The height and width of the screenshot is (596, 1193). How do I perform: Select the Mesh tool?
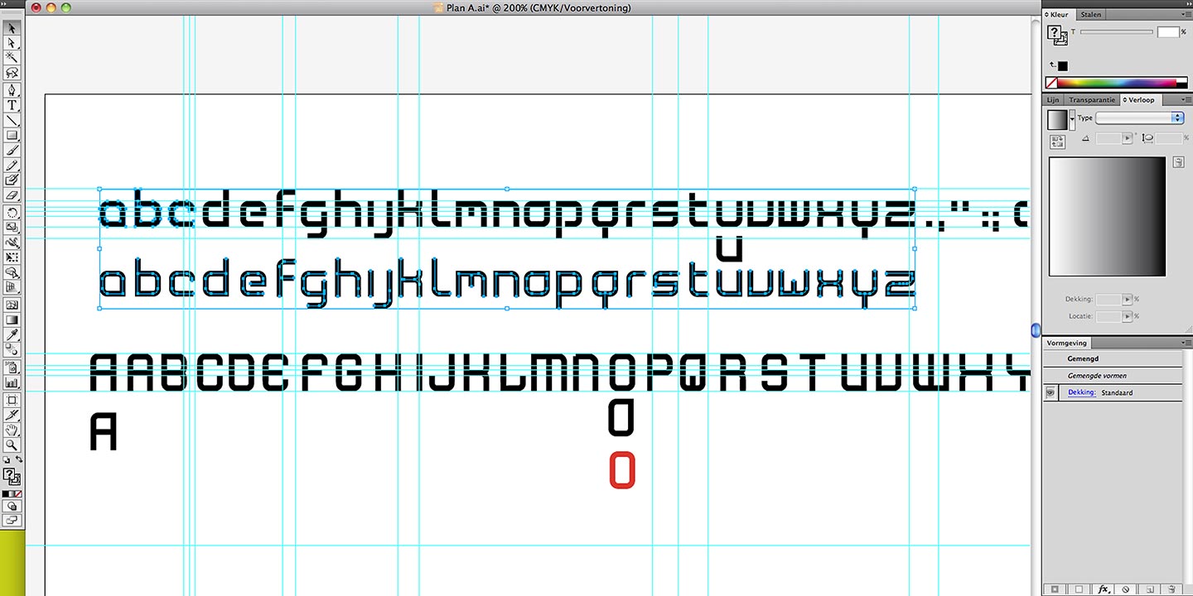tap(12, 305)
